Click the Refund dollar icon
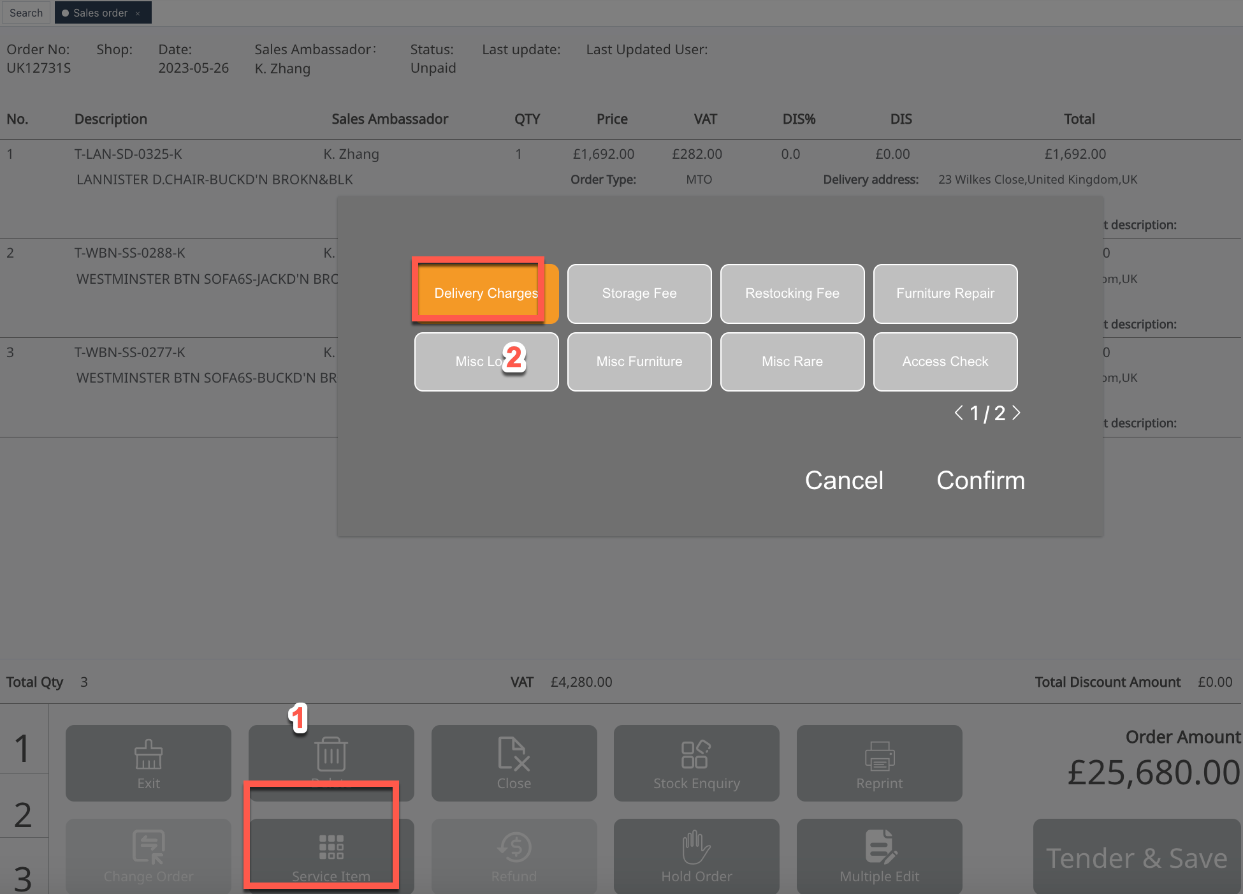This screenshot has width=1243, height=894. click(x=513, y=847)
